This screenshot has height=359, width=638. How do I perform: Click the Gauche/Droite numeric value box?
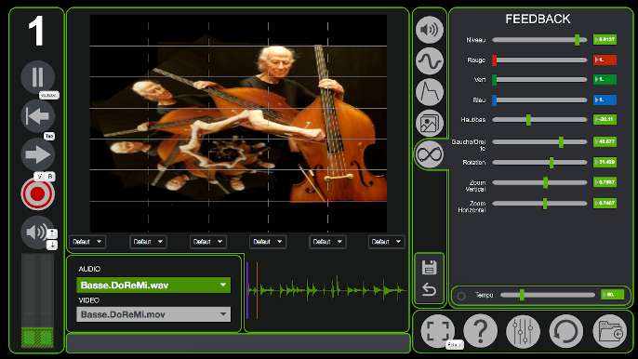pos(605,141)
